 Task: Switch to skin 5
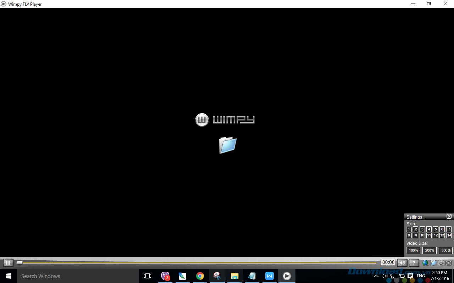point(436,229)
